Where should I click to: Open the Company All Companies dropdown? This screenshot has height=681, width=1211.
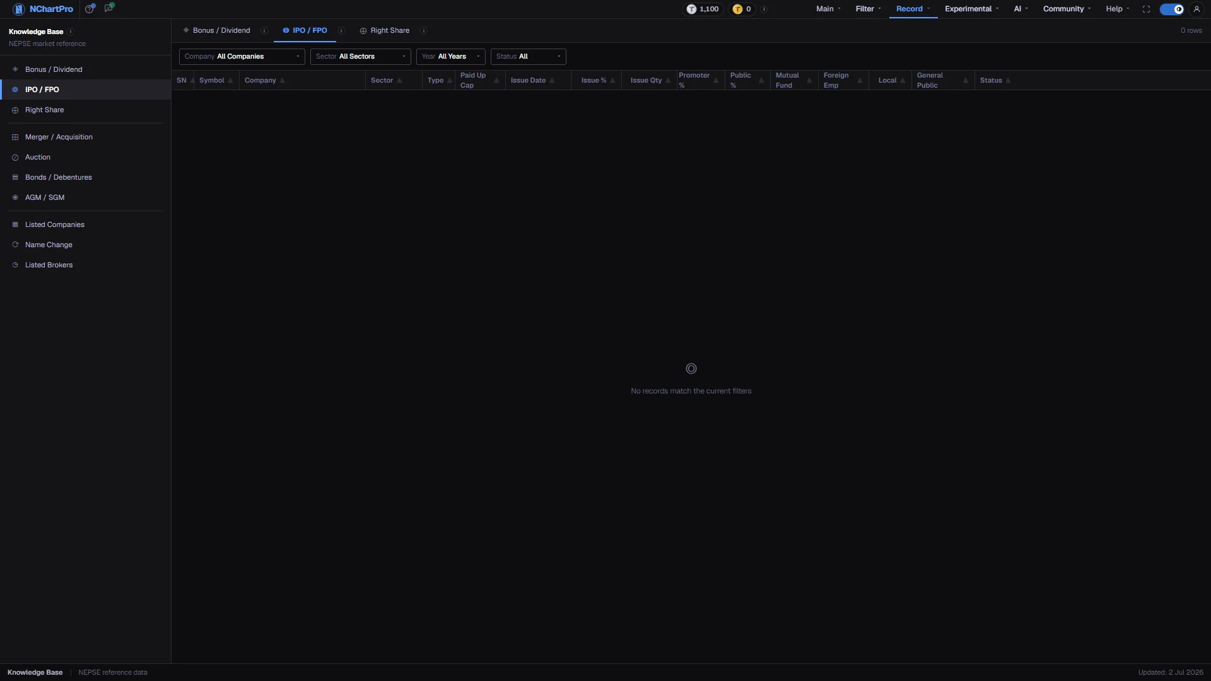coord(242,57)
